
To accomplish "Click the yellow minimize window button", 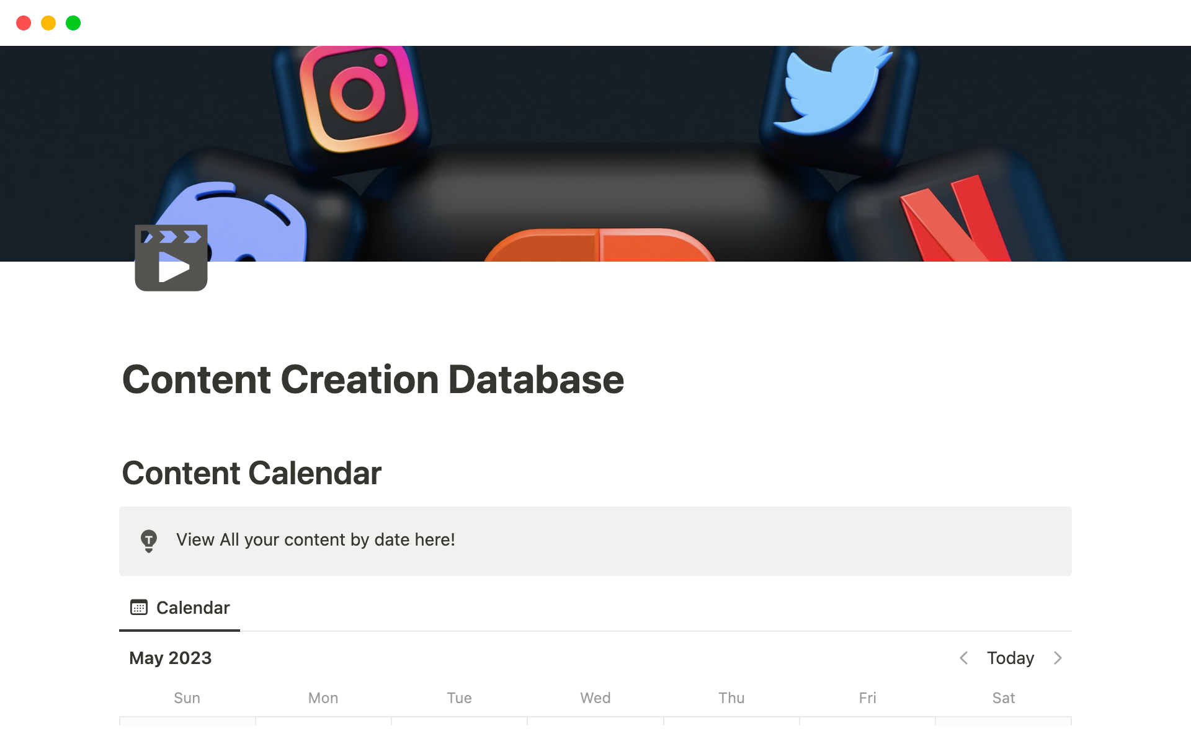I will [x=48, y=23].
